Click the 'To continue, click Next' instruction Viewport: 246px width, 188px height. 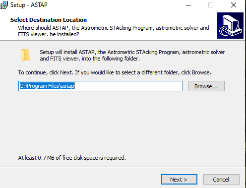click(115, 72)
